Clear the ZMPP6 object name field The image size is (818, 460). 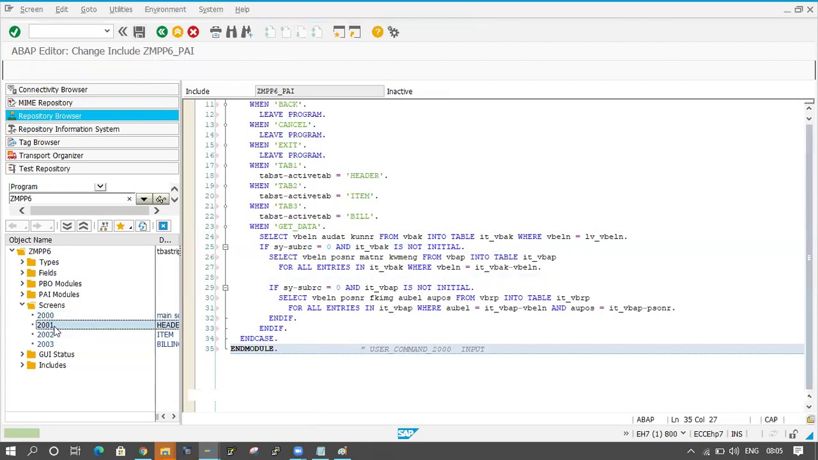click(x=129, y=199)
